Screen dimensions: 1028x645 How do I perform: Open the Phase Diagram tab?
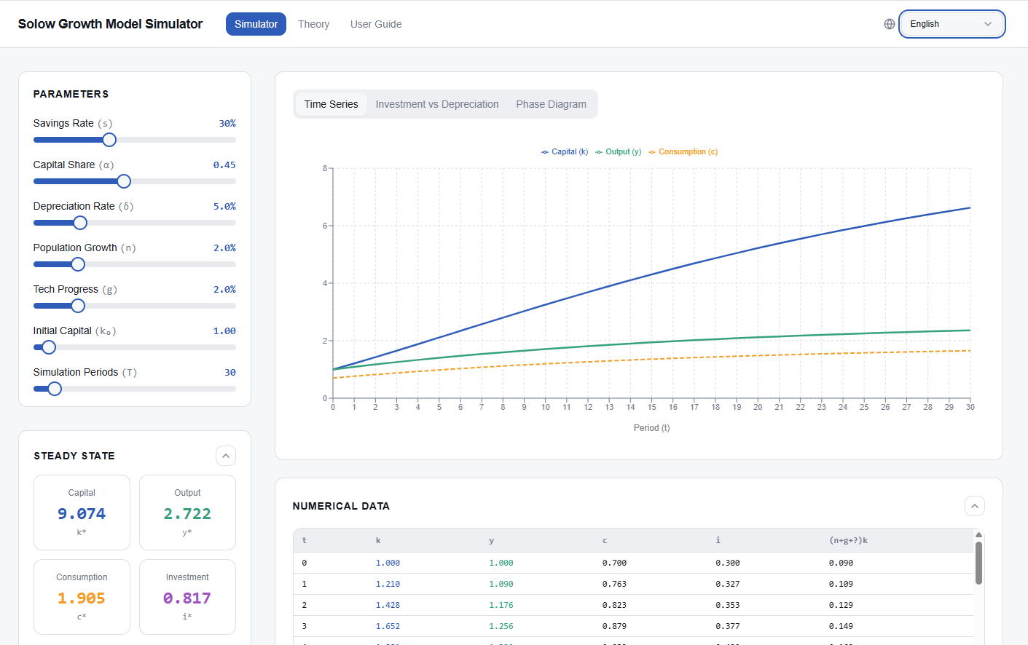pyautogui.click(x=551, y=104)
